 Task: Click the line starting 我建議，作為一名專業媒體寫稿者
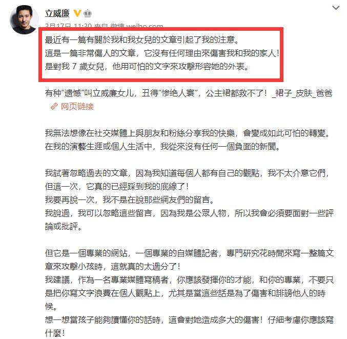pyautogui.click(x=189, y=280)
